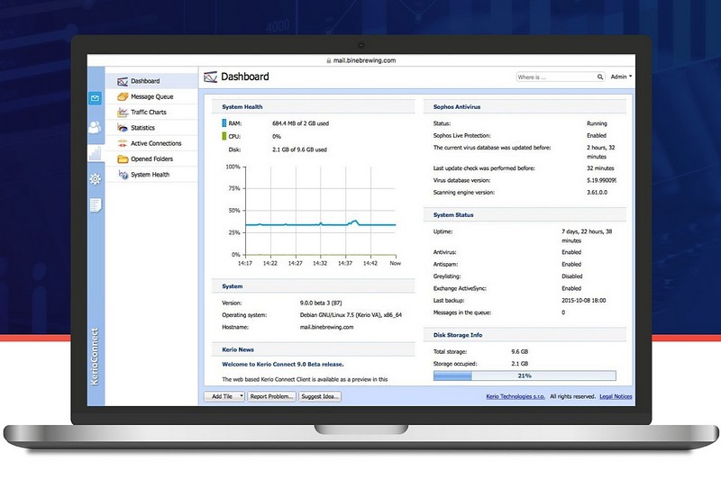Screen dimensions: 721x480
Task: Click the Total storage '9.6 GB' value
Action: tap(520, 351)
